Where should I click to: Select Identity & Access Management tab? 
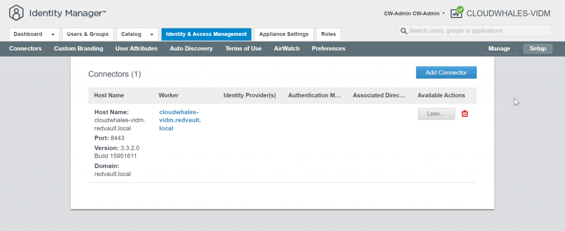coord(206,34)
